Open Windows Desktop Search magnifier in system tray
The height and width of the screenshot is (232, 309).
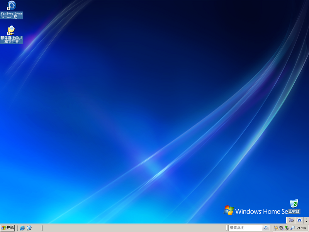click(293, 228)
